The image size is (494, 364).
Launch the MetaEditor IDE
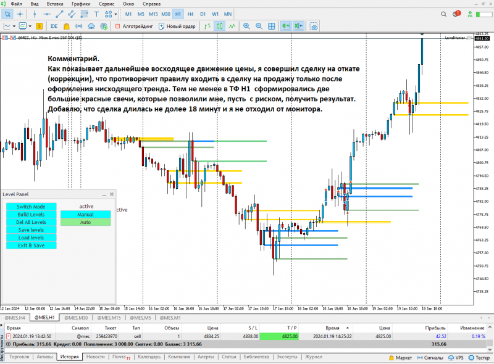pos(54,26)
